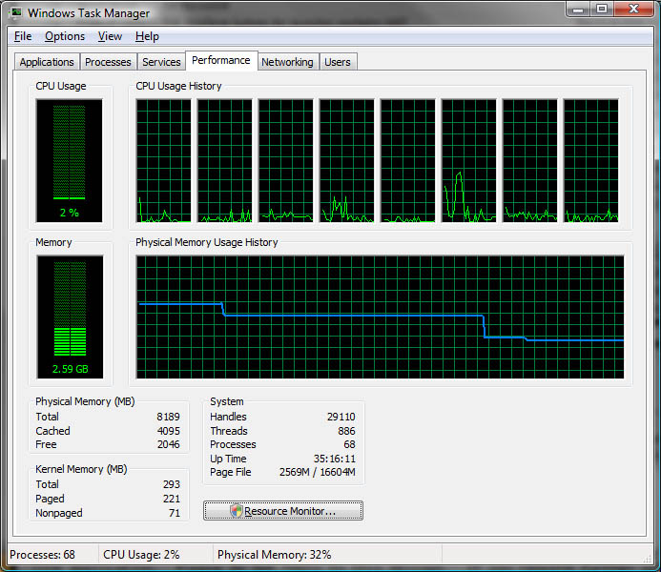This screenshot has height=572, width=661.
Task: Open the View menu
Action: [x=110, y=36]
